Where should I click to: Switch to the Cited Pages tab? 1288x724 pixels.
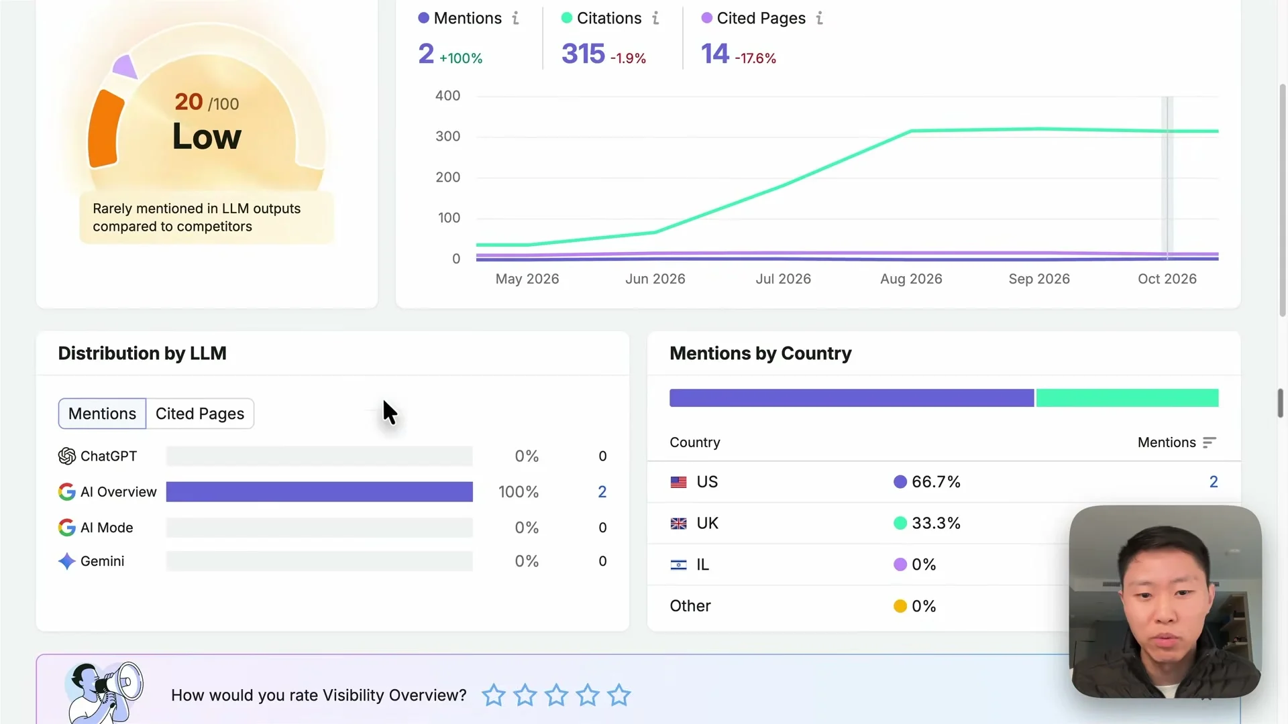pyautogui.click(x=200, y=414)
